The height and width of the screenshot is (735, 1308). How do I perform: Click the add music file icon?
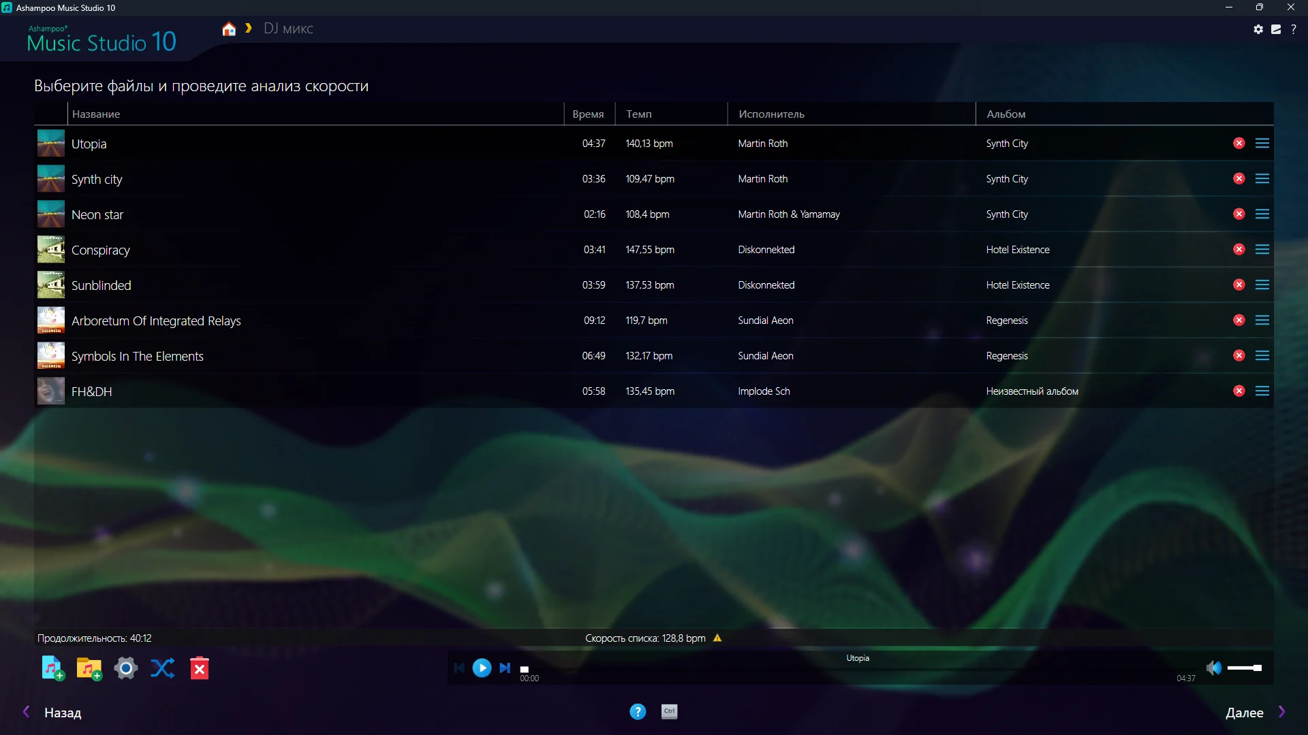(x=52, y=668)
